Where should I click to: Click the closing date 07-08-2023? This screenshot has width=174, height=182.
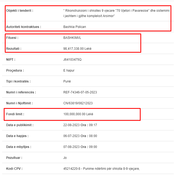tap(71, 147)
